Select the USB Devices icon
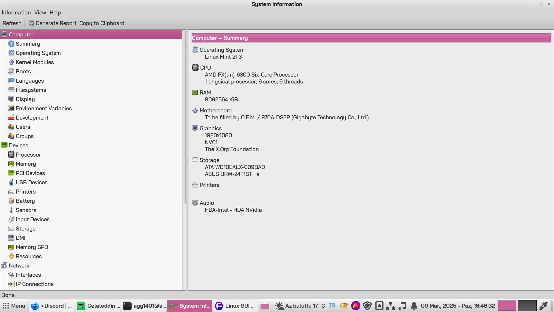 11,182
